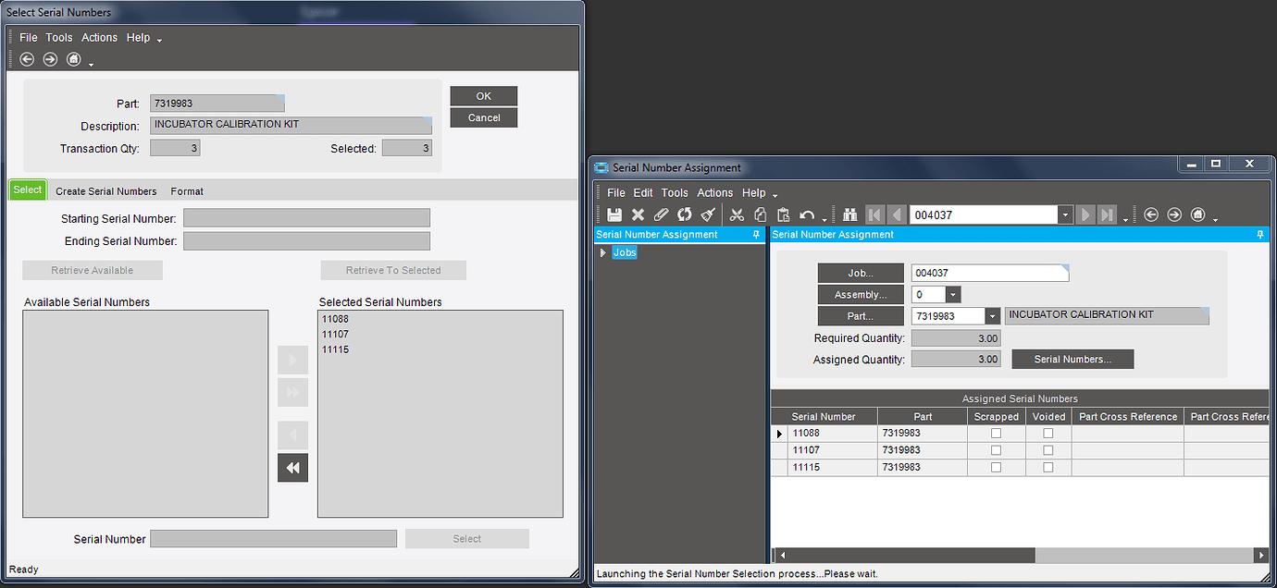The image size is (1277, 588).
Task: Save the serial number assignment record
Action: coord(614,214)
